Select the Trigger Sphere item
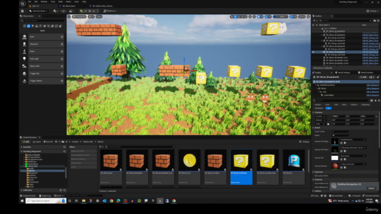 point(42,81)
